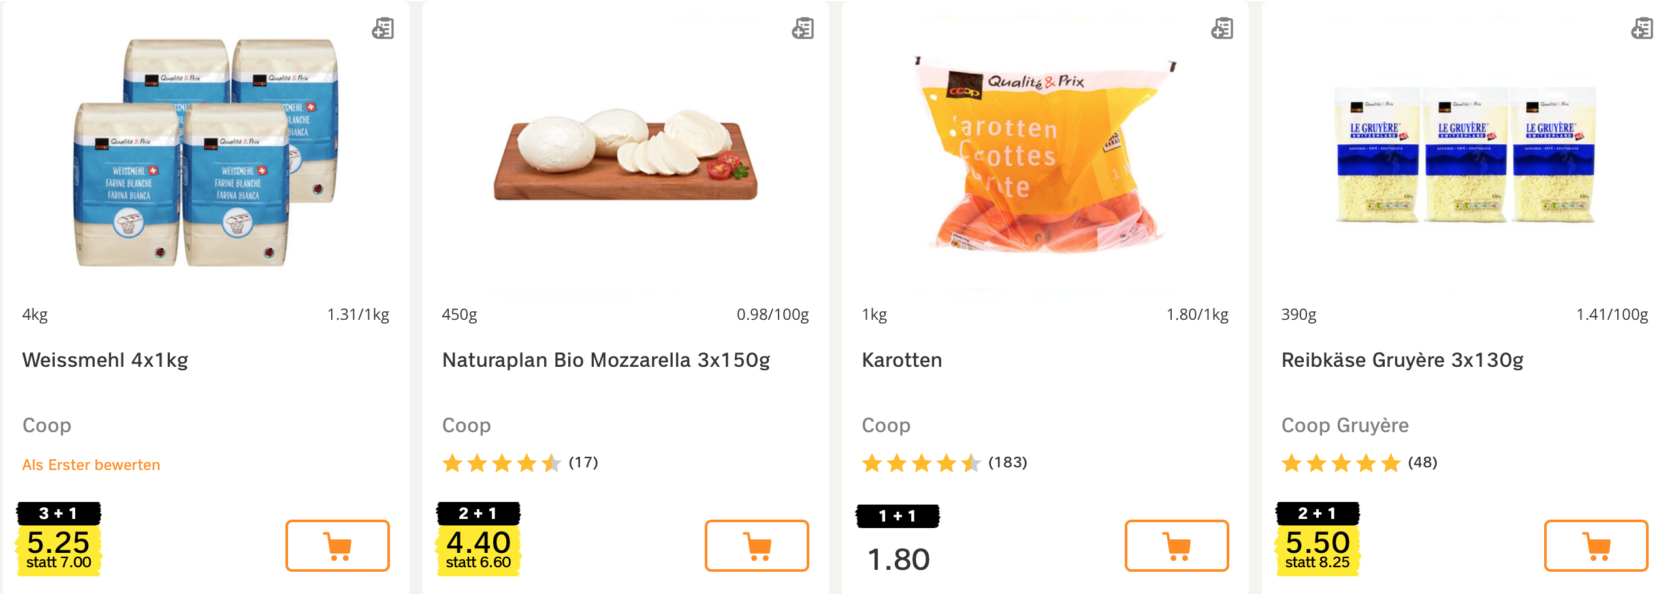Open Weissmehl 4x1kg product title
This screenshot has height=594, width=1663.
(x=105, y=360)
